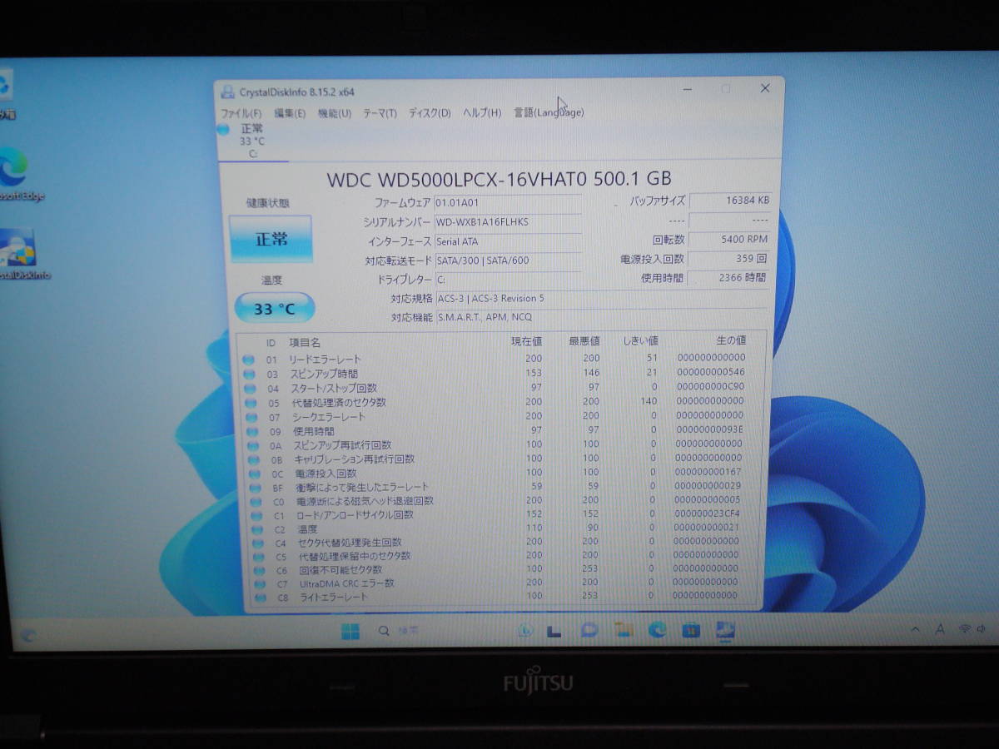
Task: Click the CrystalDiskInfo title bar icon
Action: (x=228, y=92)
